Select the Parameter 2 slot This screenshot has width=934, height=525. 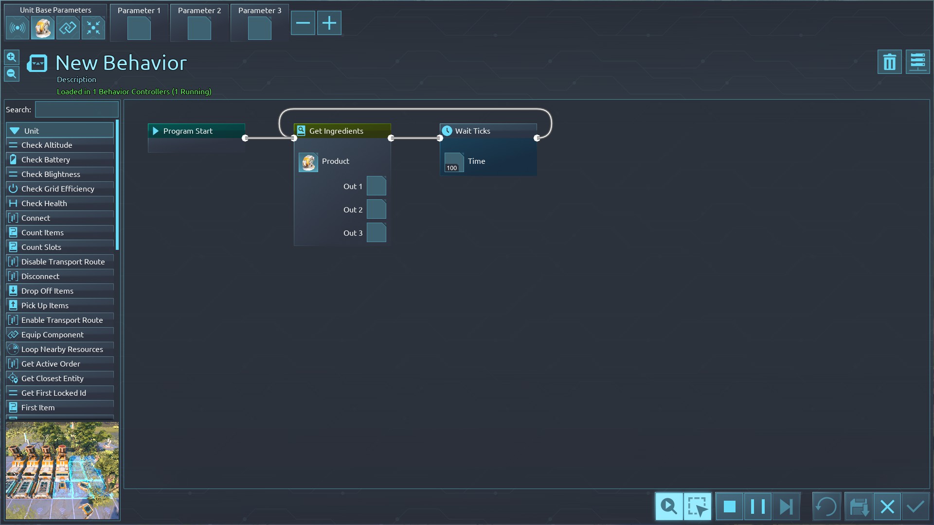click(199, 28)
